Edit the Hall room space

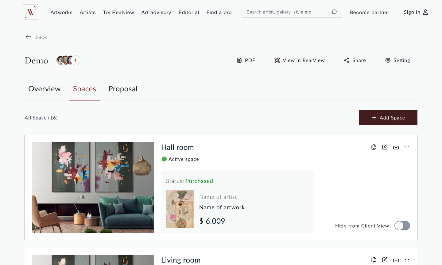click(385, 147)
